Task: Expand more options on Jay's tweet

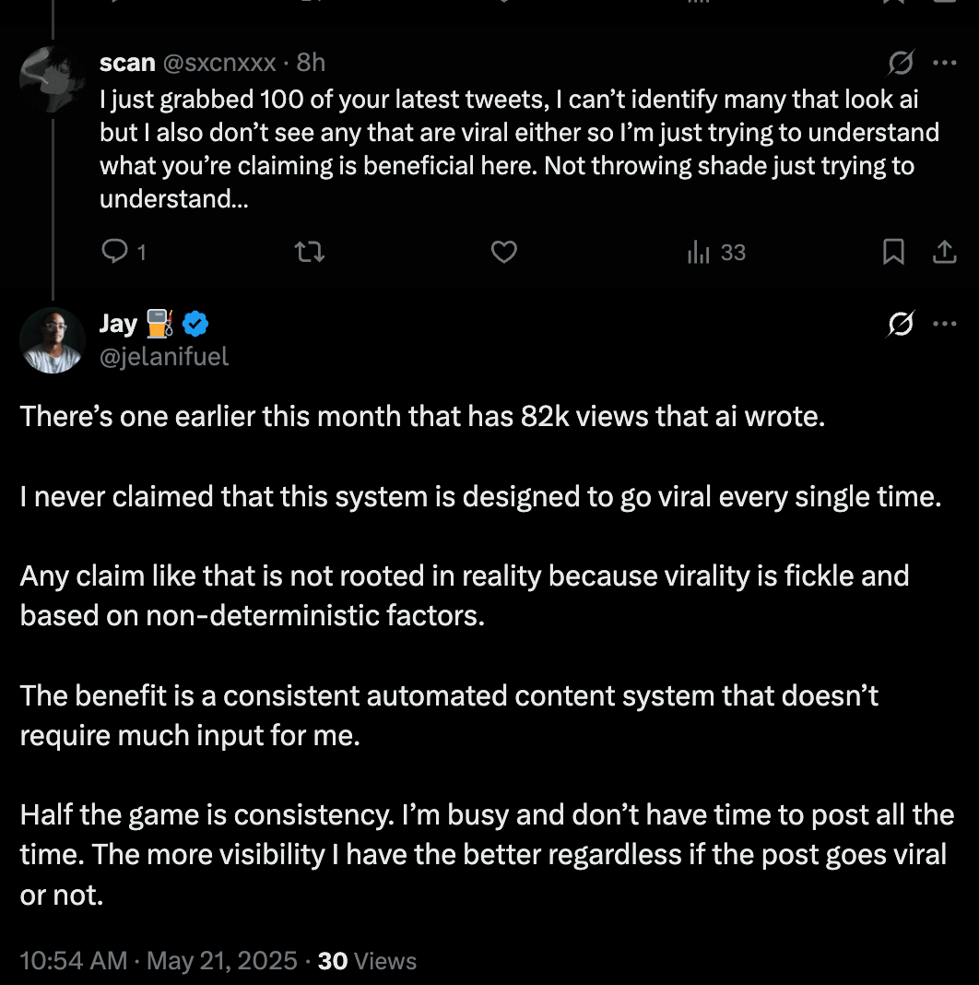Action: tap(945, 324)
